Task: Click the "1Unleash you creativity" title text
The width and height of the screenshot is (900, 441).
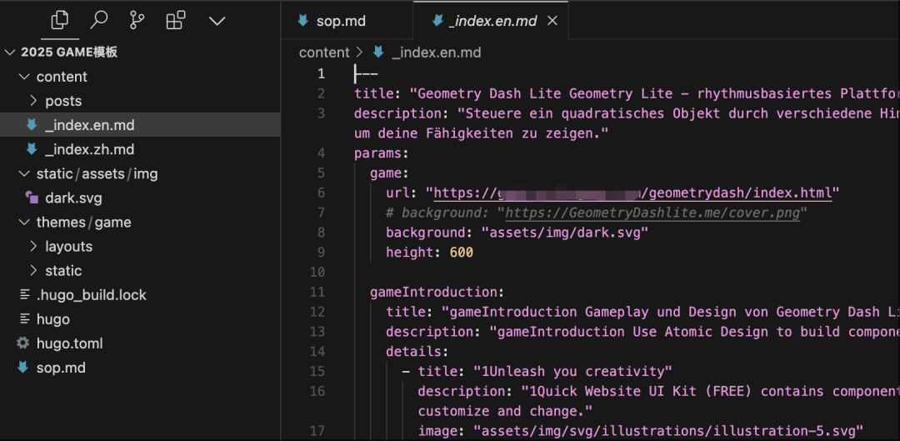Action: pyautogui.click(x=572, y=371)
